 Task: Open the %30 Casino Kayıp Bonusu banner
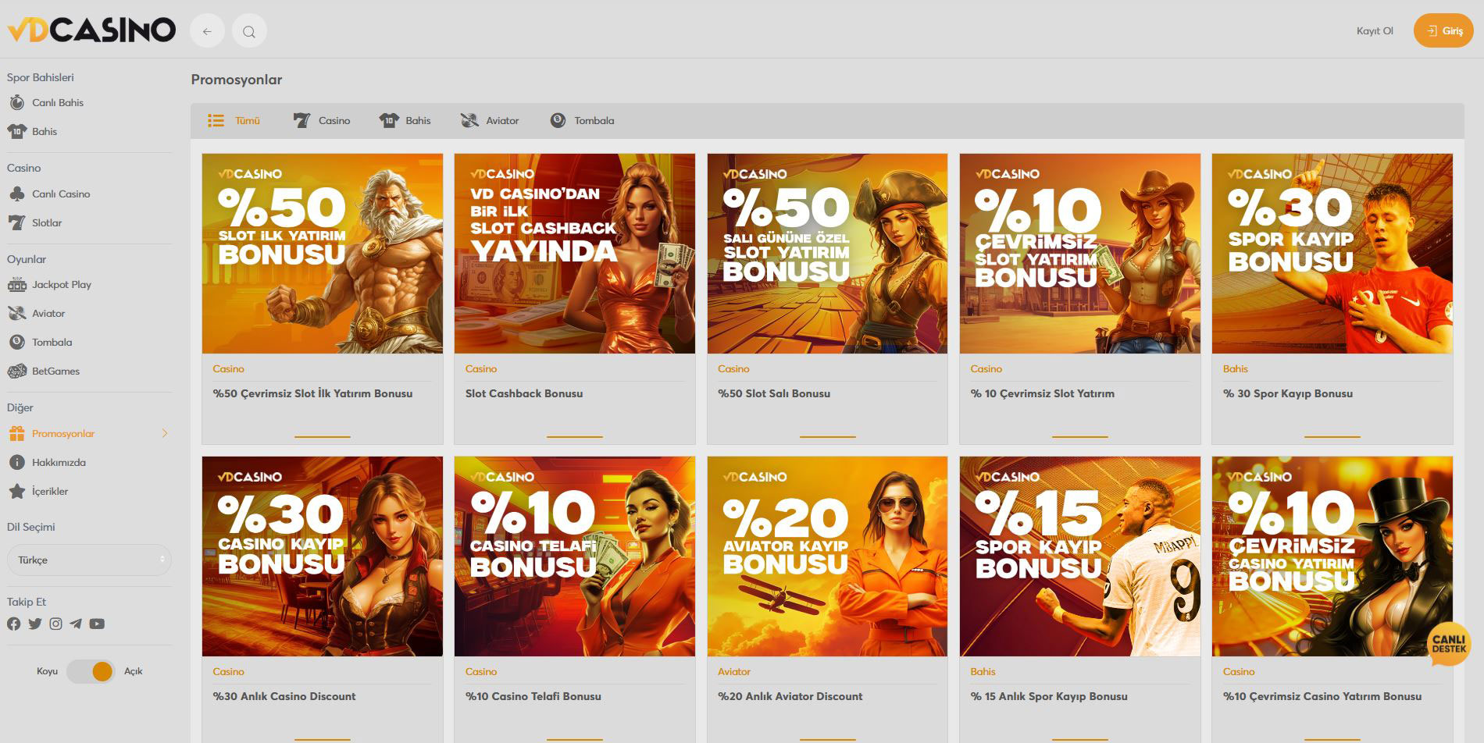[x=323, y=556]
